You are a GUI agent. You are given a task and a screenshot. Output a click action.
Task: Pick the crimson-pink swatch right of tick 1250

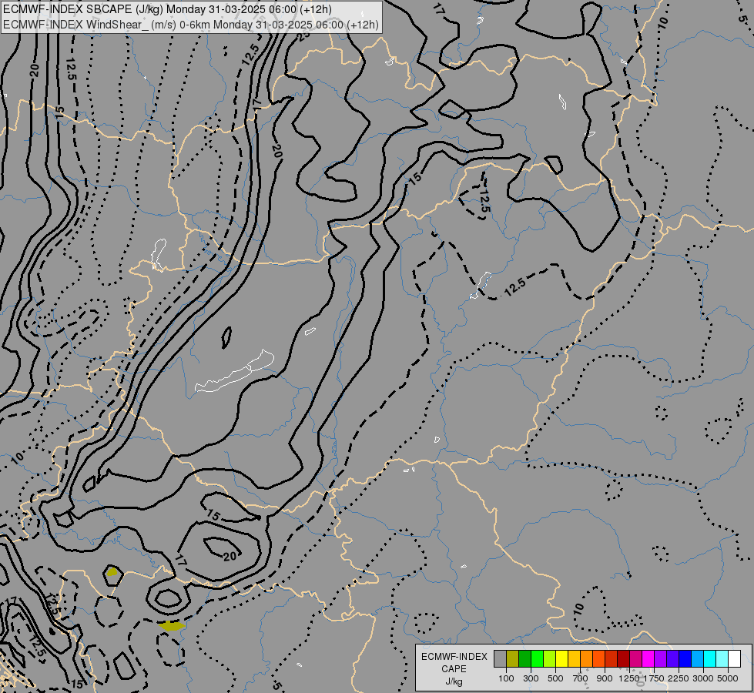[636, 659]
